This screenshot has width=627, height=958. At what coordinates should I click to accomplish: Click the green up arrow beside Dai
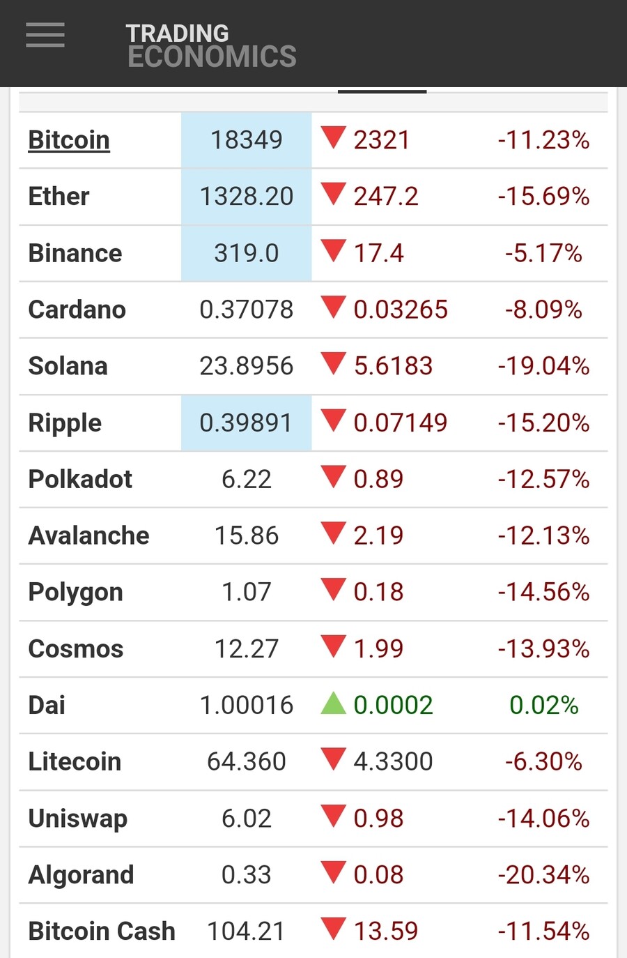(334, 703)
